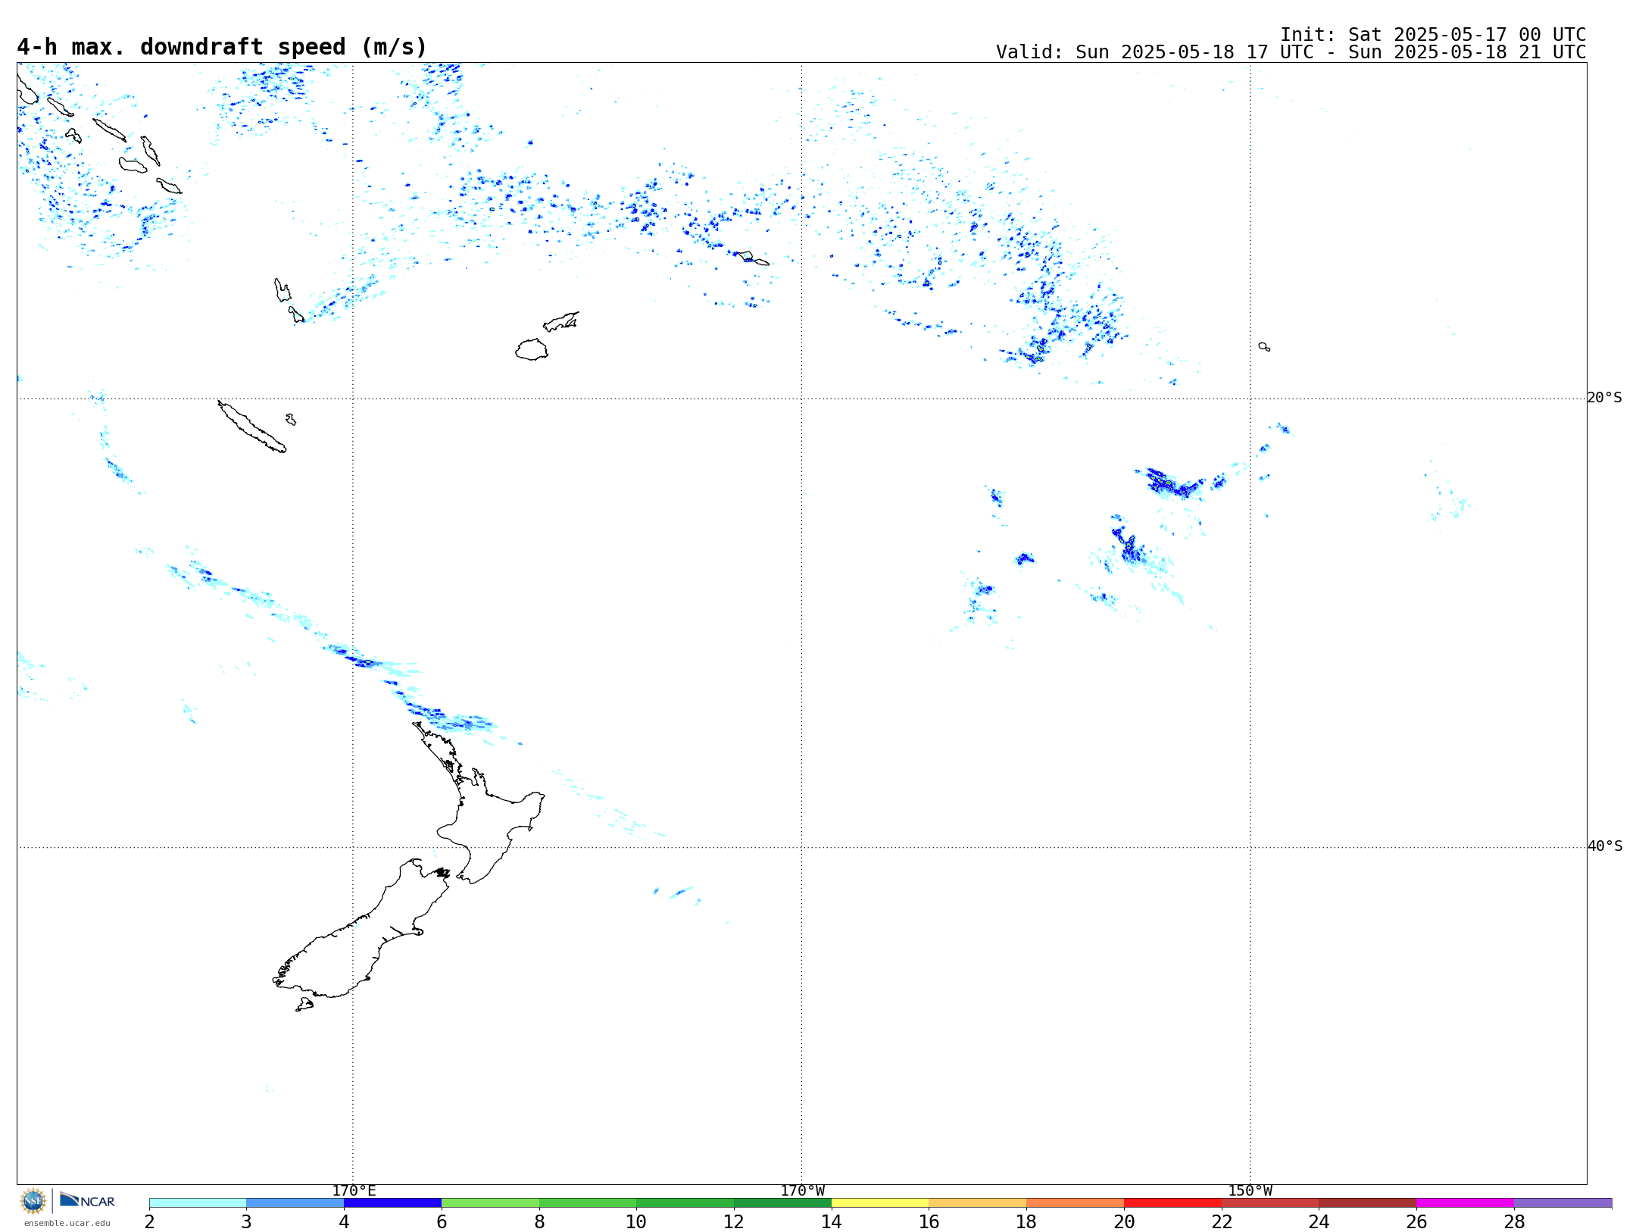Click the light orange 16-18 color swatch

pos(978,1203)
